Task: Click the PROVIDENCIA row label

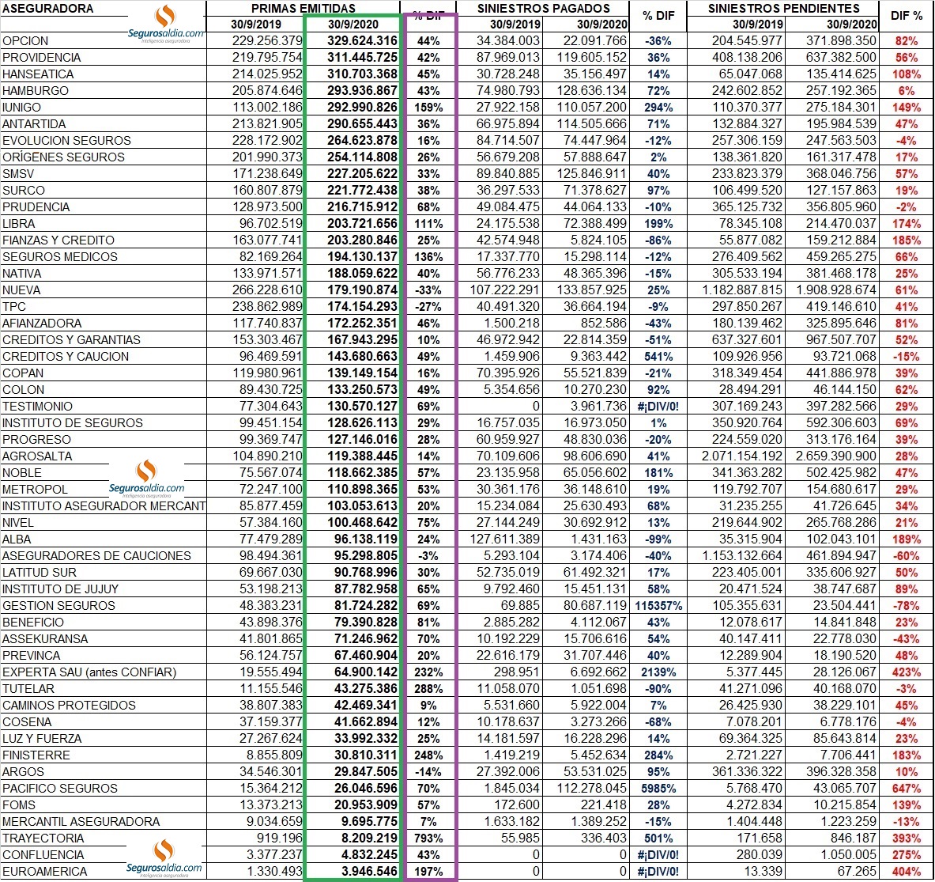Action: [x=42, y=58]
